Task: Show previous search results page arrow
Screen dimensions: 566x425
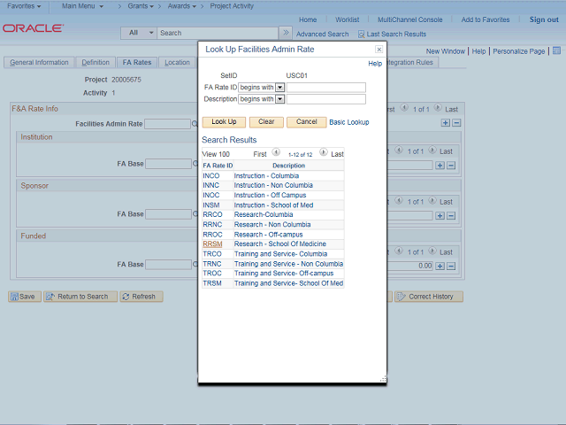Action: (276, 152)
